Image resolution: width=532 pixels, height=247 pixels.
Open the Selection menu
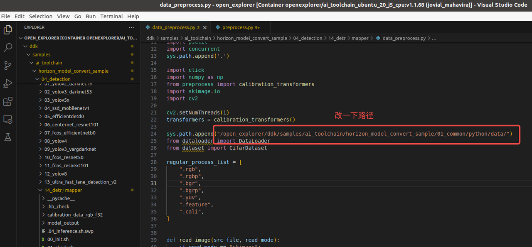tap(40, 16)
